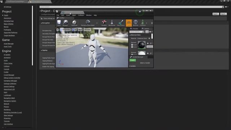
Task: Click the black material sphere thumbnail
Action: click(x=141, y=45)
